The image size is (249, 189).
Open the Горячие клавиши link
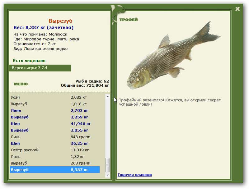pyautogui.click(x=135, y=175)
